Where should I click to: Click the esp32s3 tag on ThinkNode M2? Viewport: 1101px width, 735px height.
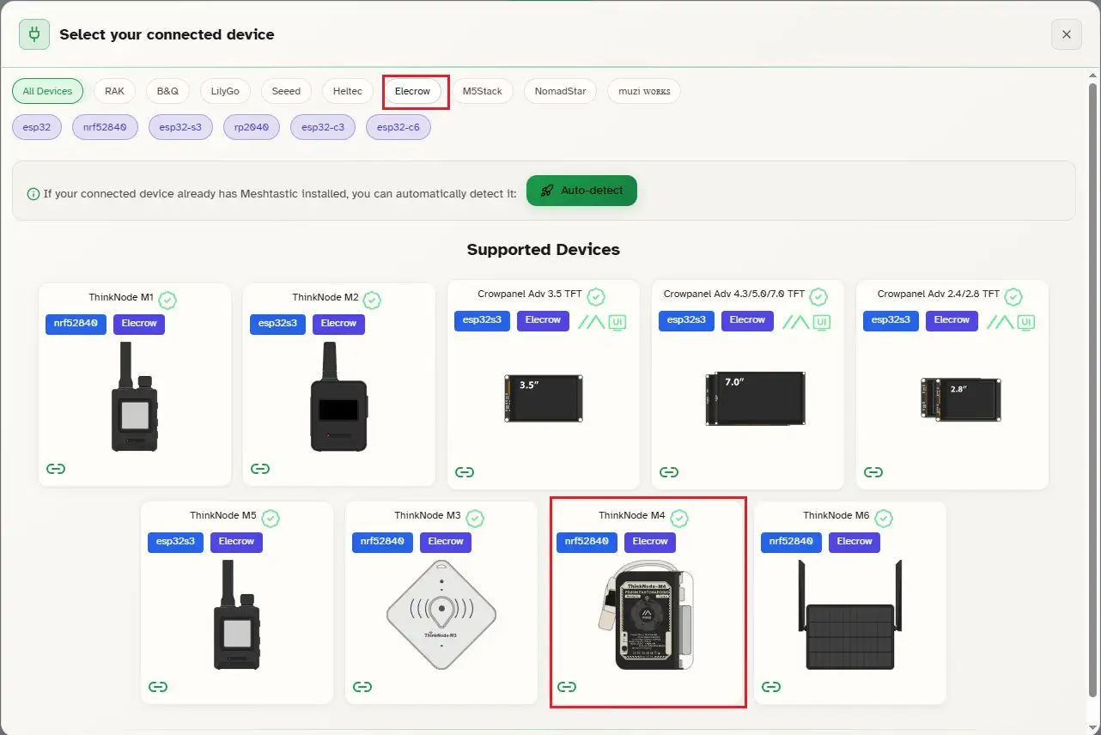277,324
